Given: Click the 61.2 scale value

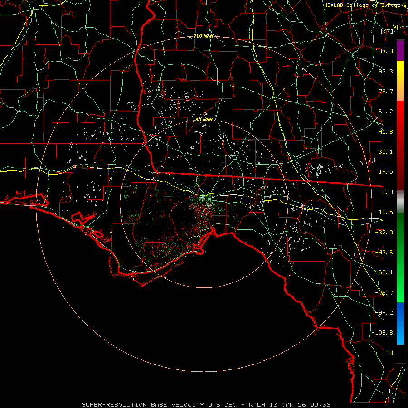Looking at the screenshot, I should point(386,112).
